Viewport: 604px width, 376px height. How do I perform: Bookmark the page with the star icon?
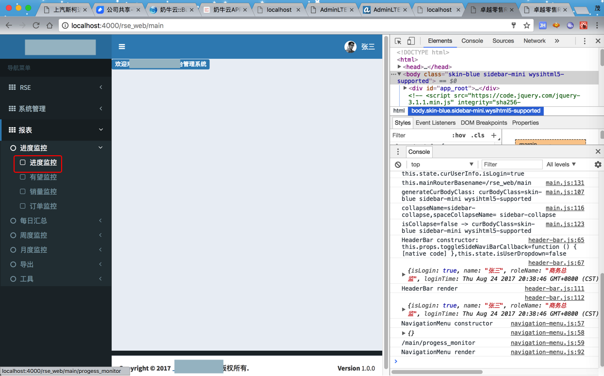point(526,25)
